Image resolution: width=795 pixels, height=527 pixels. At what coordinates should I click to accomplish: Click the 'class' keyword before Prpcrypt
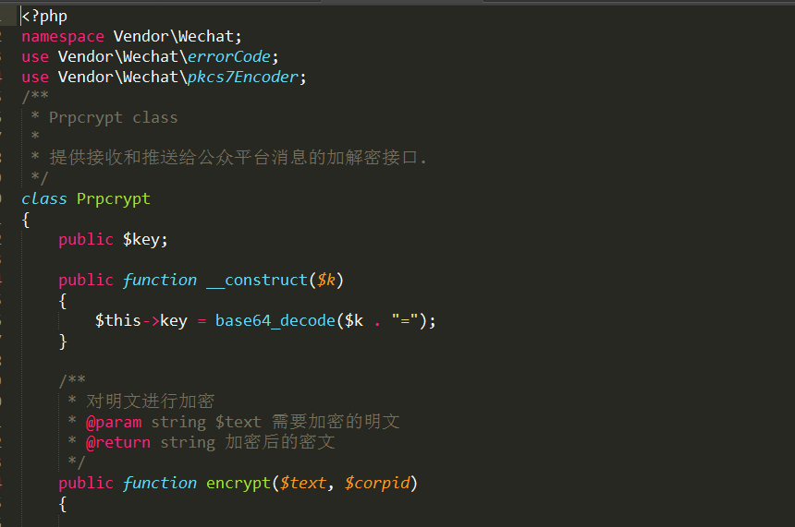[x=44, y=198]
